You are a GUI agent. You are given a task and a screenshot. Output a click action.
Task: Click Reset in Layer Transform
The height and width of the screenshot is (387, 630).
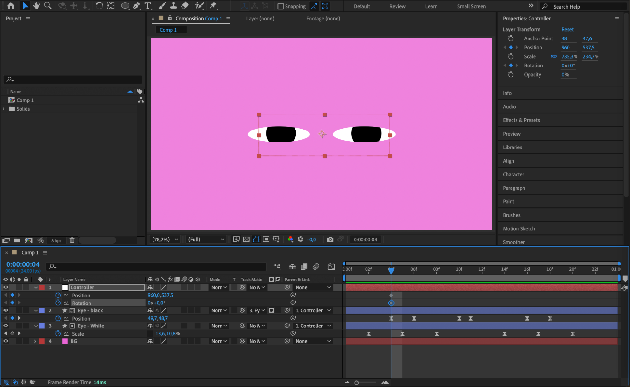567,29
